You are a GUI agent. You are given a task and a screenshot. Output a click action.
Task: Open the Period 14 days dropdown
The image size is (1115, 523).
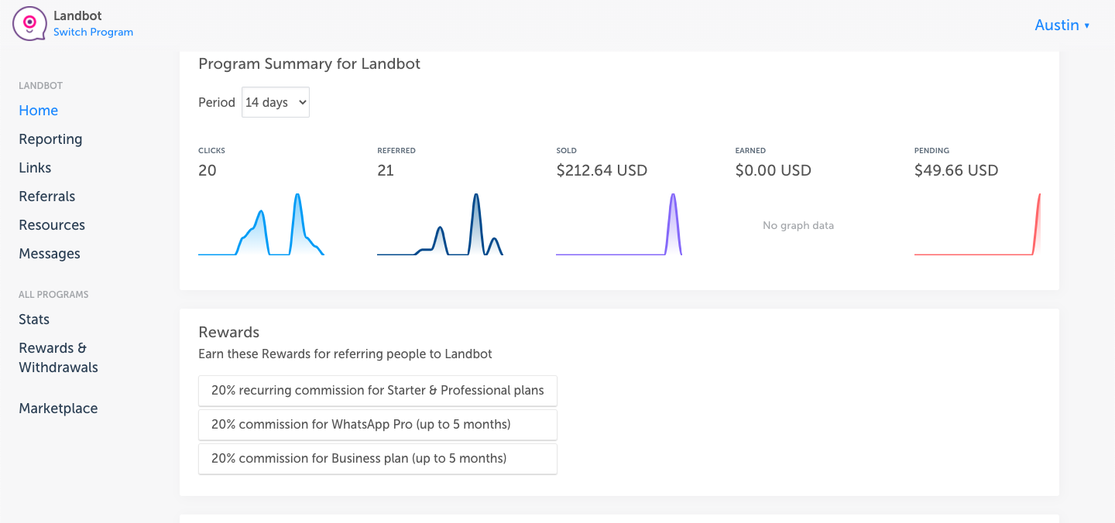point(276,102)
